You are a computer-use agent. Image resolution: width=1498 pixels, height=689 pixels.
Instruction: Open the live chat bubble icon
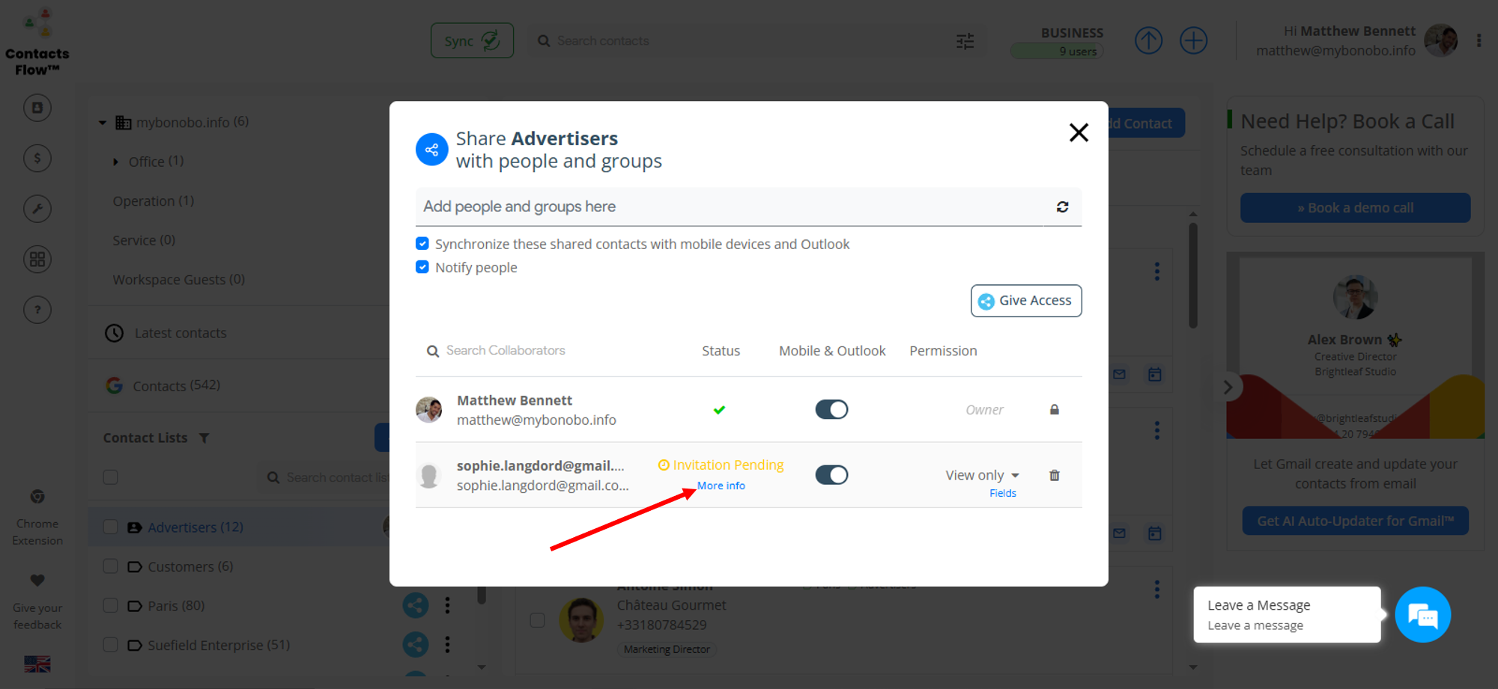(1422, 615)
